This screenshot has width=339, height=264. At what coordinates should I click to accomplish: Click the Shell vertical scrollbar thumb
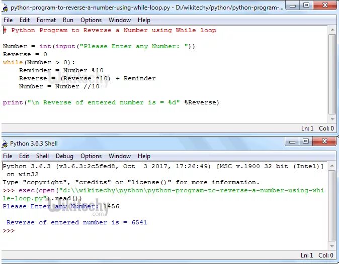pyautogui.click(x=331, y=206)
